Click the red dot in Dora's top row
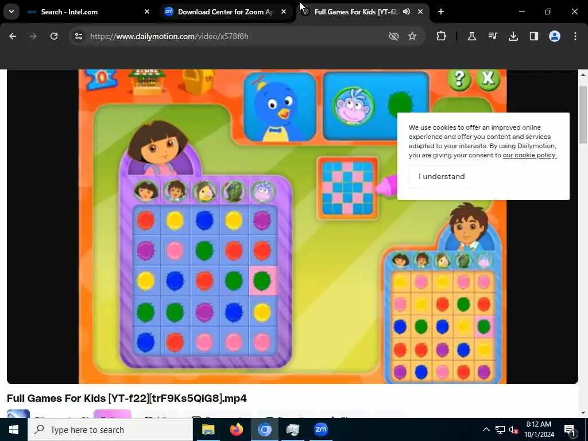 click(x=145, y=220)
